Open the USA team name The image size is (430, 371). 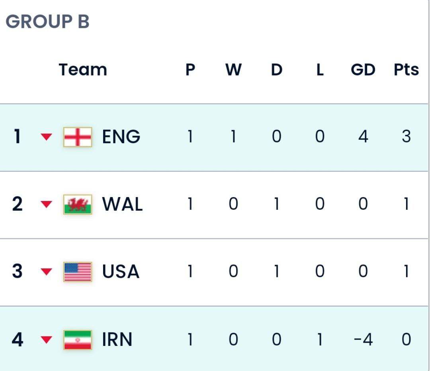(x=121, y=271)
